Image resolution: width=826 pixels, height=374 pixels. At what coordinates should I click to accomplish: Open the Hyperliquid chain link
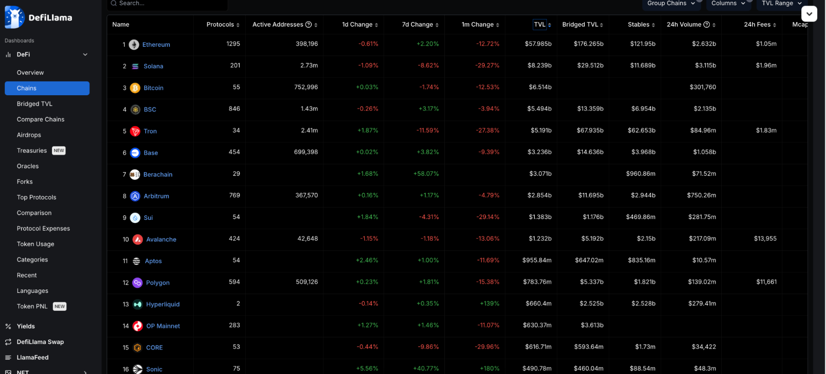[x=163, y=304]
